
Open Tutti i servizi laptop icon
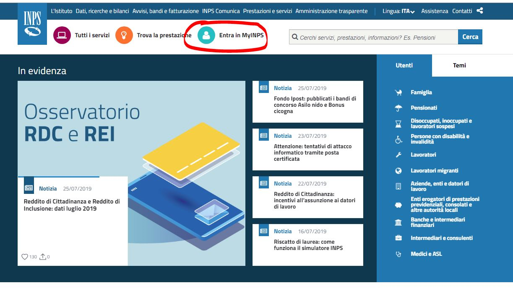click(62, 35)
